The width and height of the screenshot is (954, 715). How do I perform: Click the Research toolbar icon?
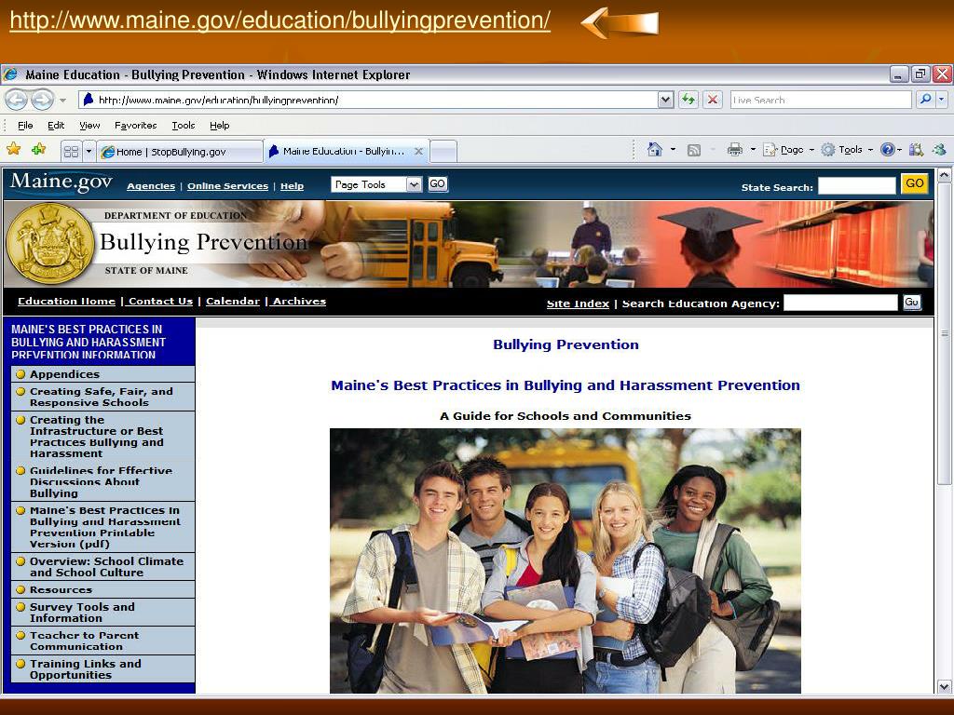[916, 150]
